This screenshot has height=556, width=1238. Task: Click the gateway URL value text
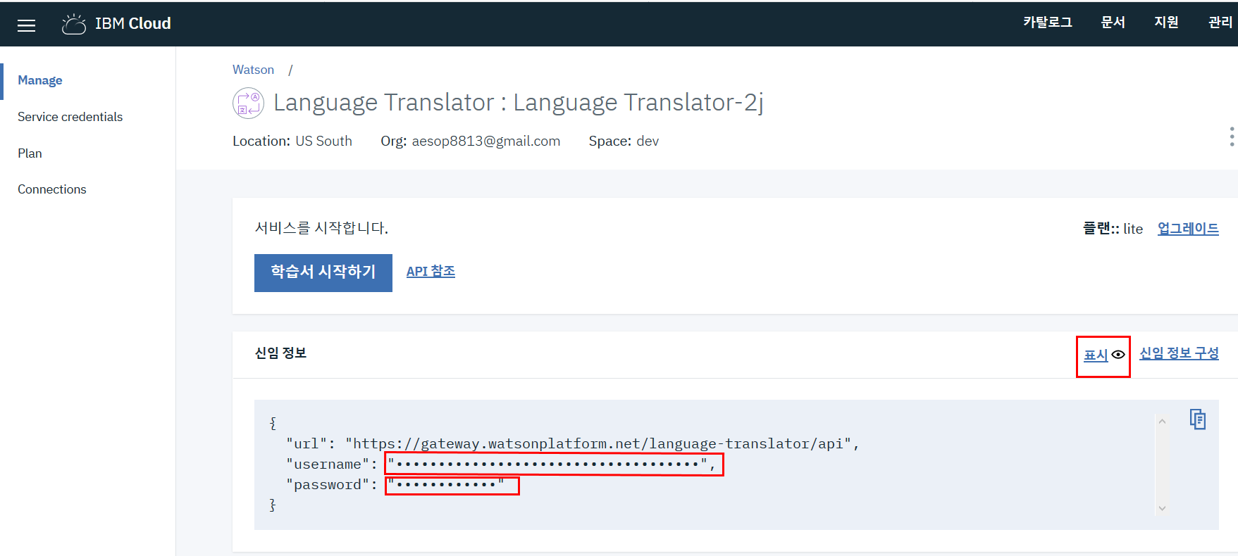point(598,444)
